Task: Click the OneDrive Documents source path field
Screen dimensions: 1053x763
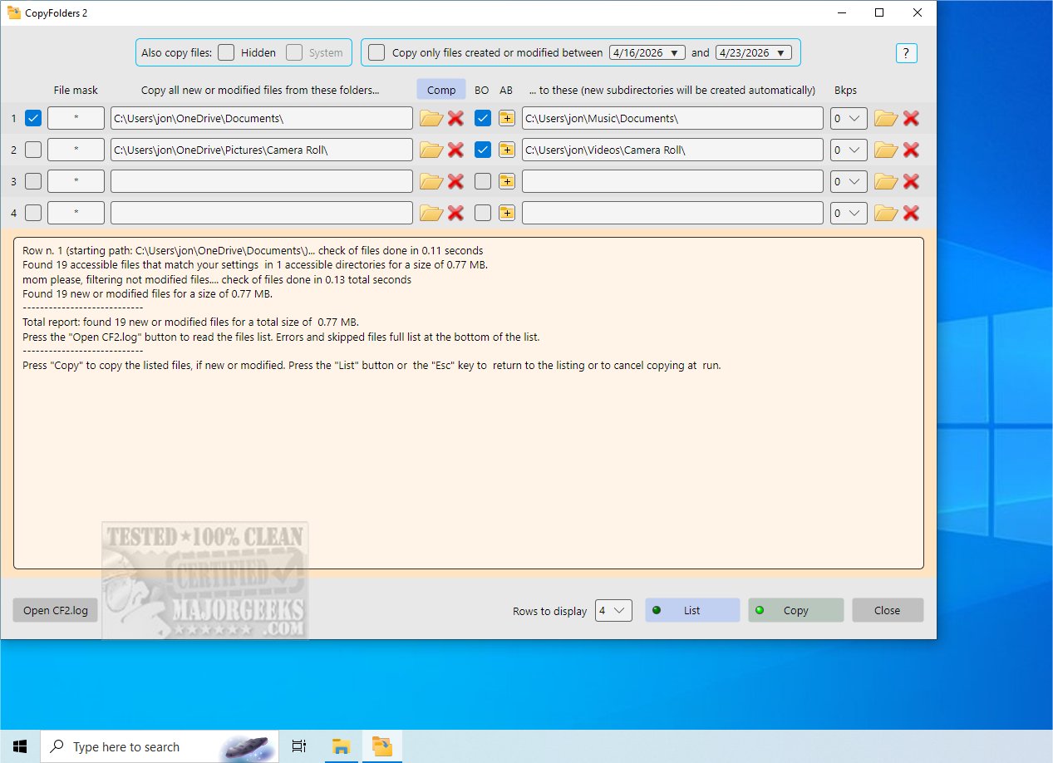Action: point(262,118)
